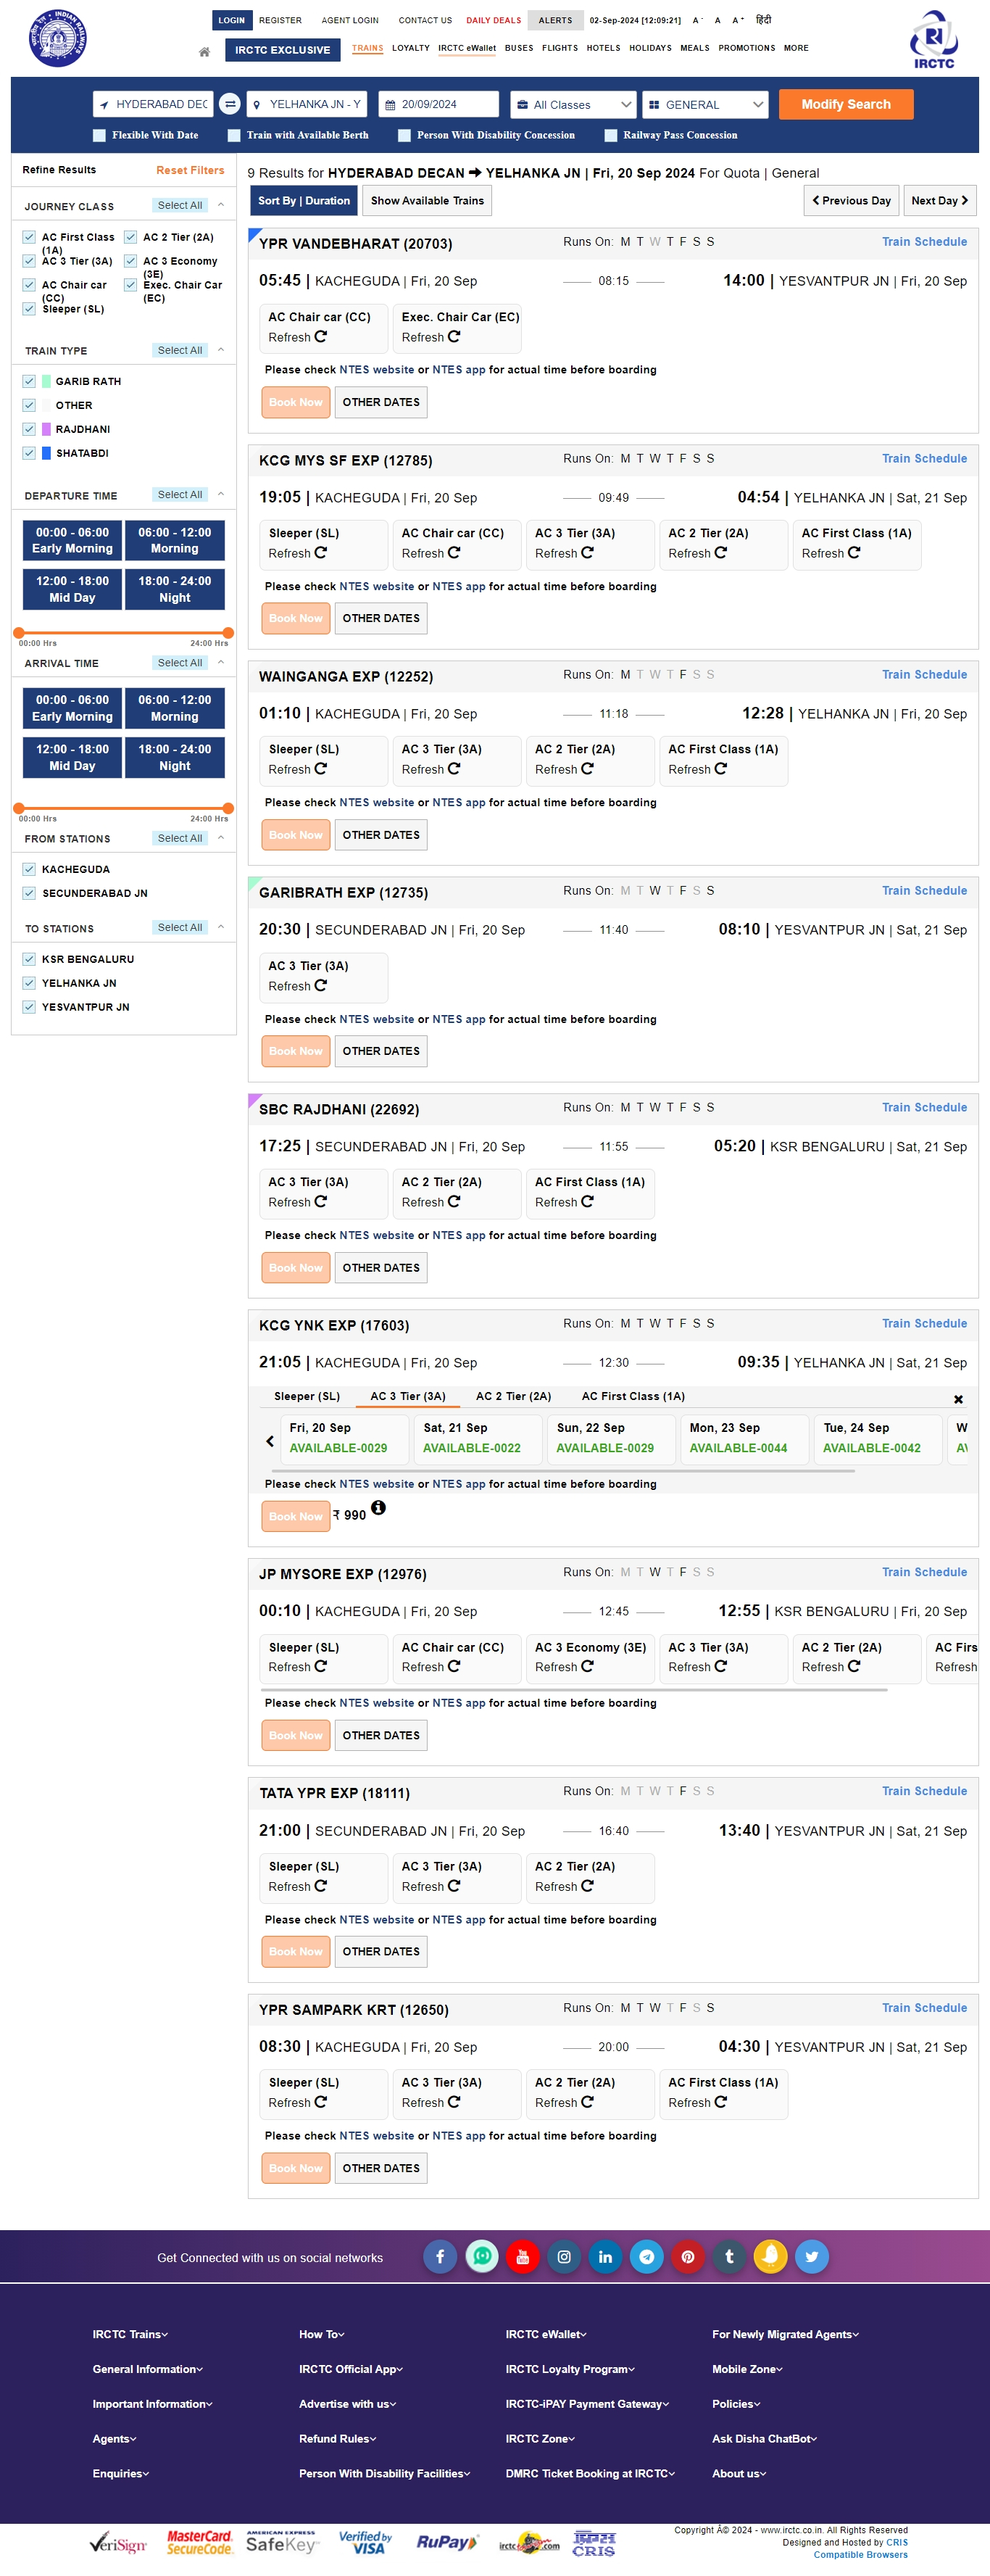Refresh AC 2 Tier for TATA YPR EXP
990x2576 pixels.
[x=587, y=1887]
